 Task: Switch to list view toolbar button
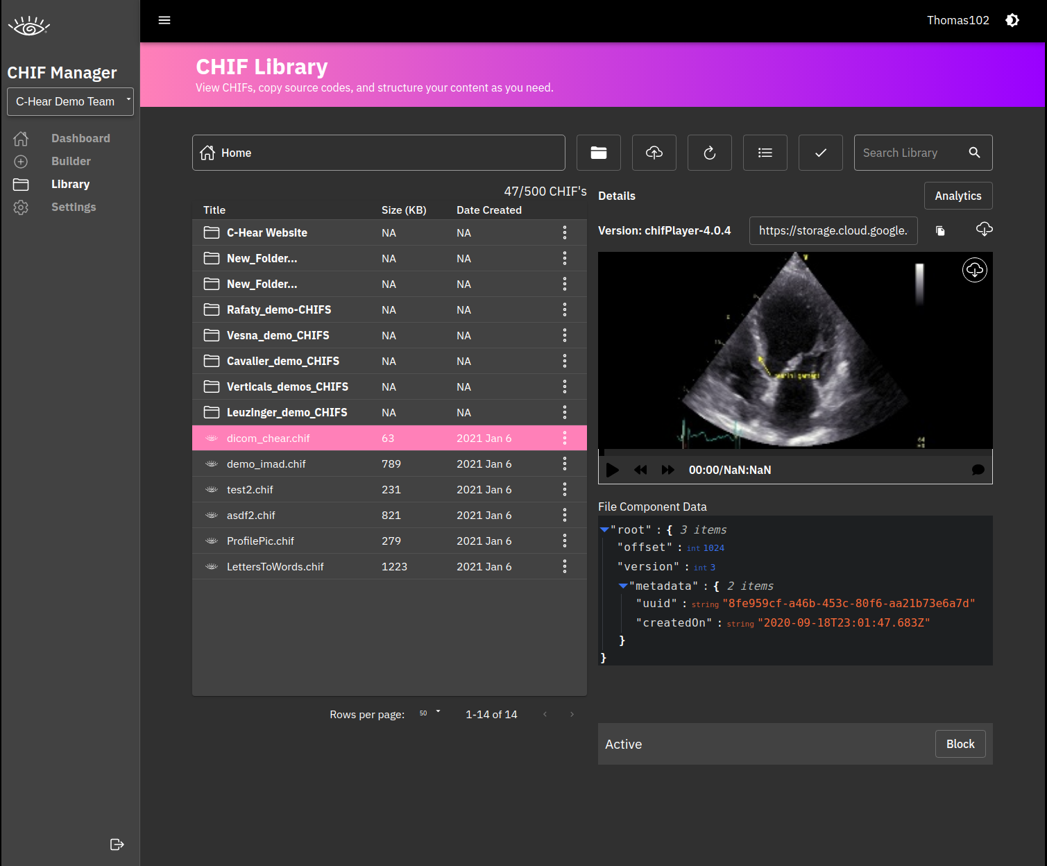[x=765, y=153]
